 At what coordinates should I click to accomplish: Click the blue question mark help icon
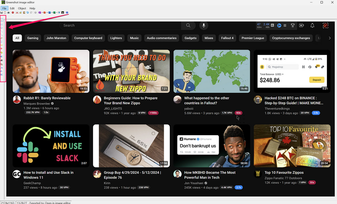click(x=67, y=13)
